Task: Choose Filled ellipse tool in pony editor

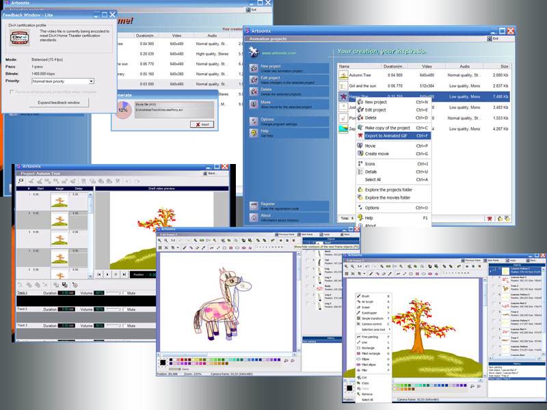Action: [x=243, y=247]
